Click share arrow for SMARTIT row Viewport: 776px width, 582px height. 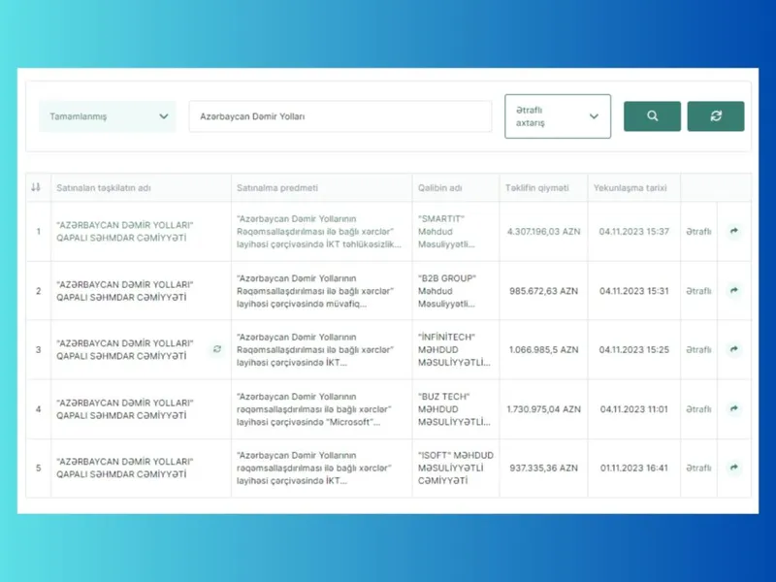[734, 231]
